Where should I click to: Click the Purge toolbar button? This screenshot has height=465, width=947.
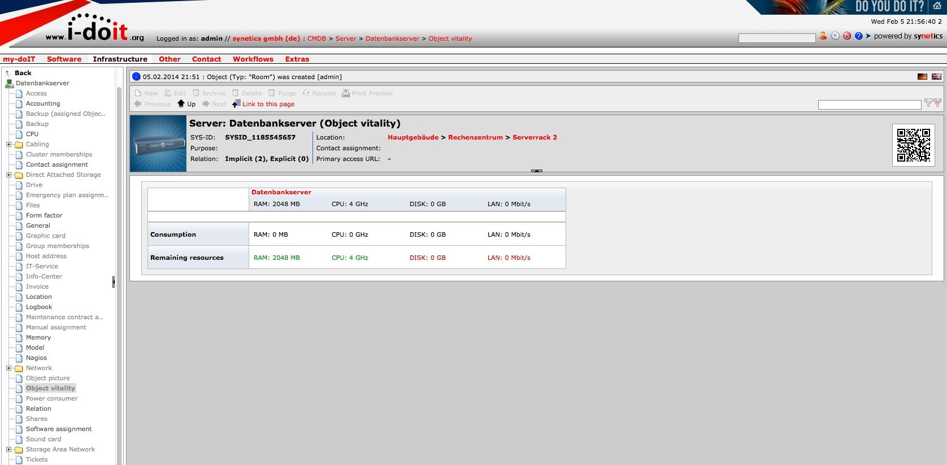click(282, 93)
